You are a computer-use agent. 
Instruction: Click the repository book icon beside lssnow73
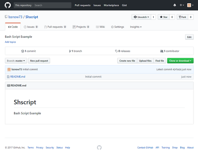(x=6, y=17)
